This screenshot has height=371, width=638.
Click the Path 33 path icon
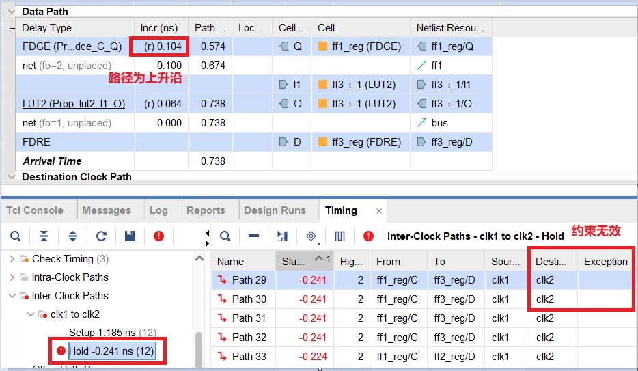pos(222,357)
